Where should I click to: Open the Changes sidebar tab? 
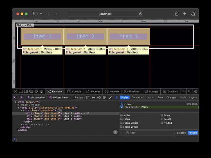171,98
